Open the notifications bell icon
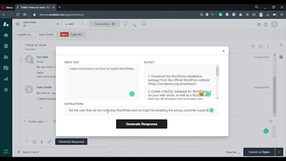This screenshot has height=161, width=286. tap(144, 24)
